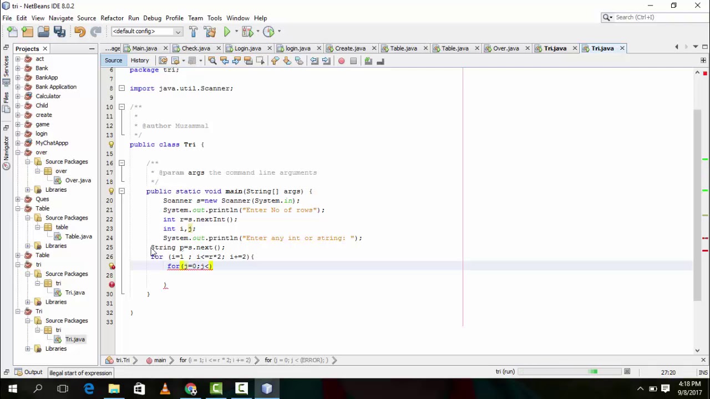This screenshot has height=399, width=710.
Task: Open the Refactor menu
Action: pos(112,18)
